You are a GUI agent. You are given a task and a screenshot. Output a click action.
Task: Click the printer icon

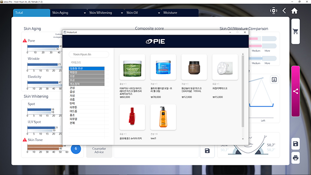(295, 158)
